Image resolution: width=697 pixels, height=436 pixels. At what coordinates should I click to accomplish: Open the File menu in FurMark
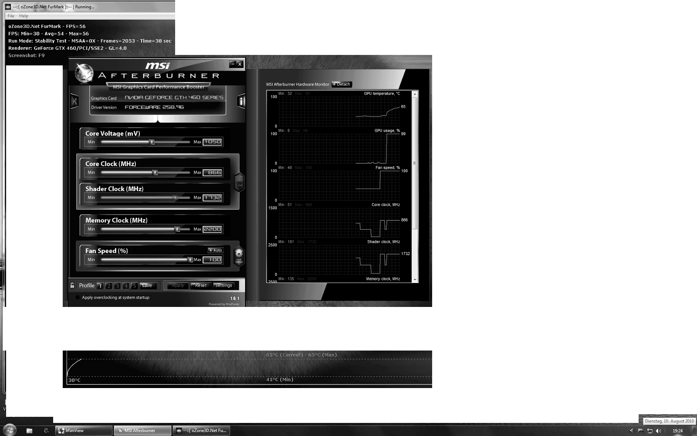point(11,16)
